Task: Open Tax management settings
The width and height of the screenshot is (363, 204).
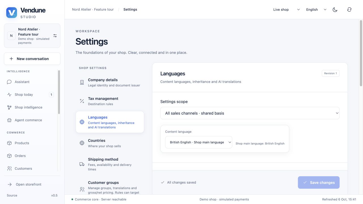Action: [110, 101]
